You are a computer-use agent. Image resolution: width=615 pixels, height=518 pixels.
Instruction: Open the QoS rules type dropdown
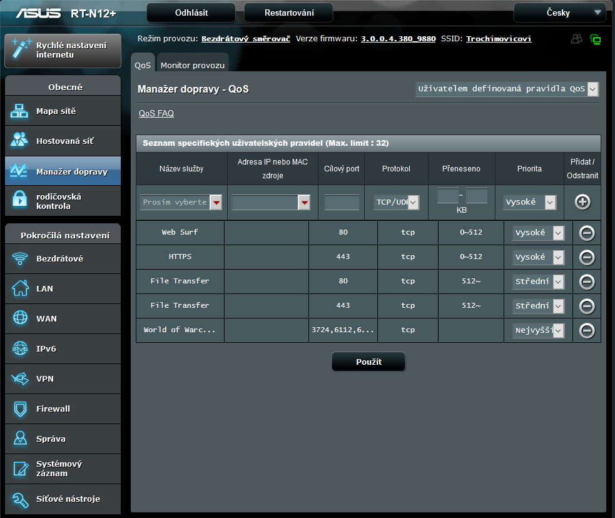[507, 89]
